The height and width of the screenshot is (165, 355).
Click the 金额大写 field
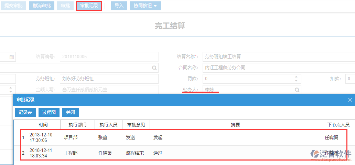pyautogui.click(x=109, y=90)
